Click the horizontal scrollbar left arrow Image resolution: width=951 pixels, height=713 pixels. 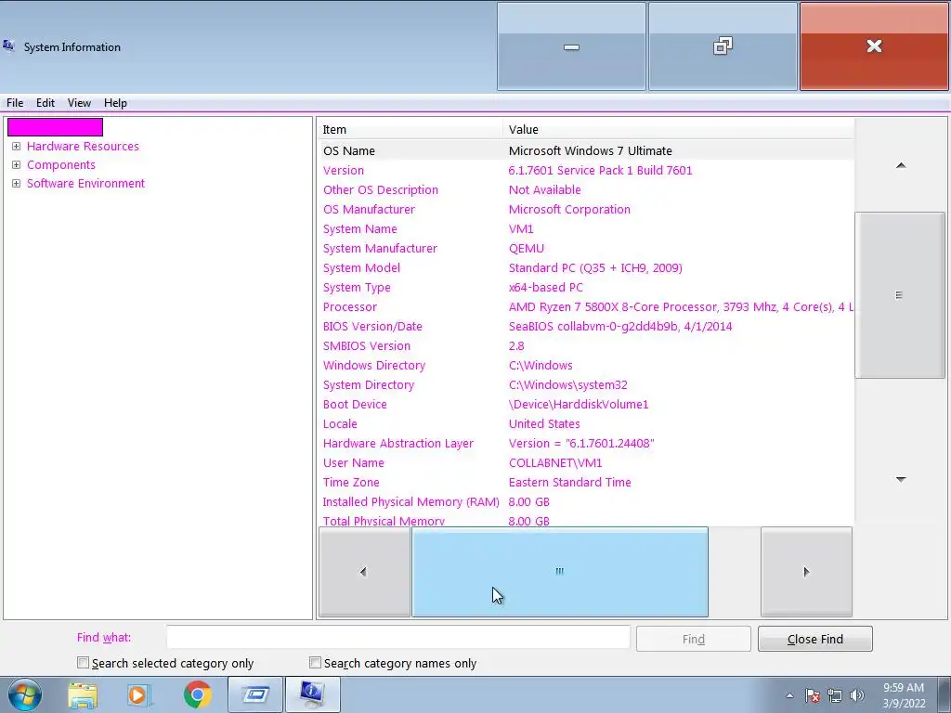pyautogui.click(x=364, y=572)
